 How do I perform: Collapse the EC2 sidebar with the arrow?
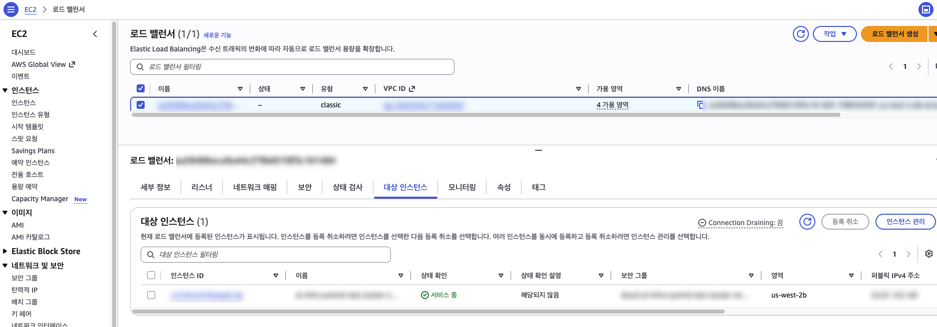point(95,34)
